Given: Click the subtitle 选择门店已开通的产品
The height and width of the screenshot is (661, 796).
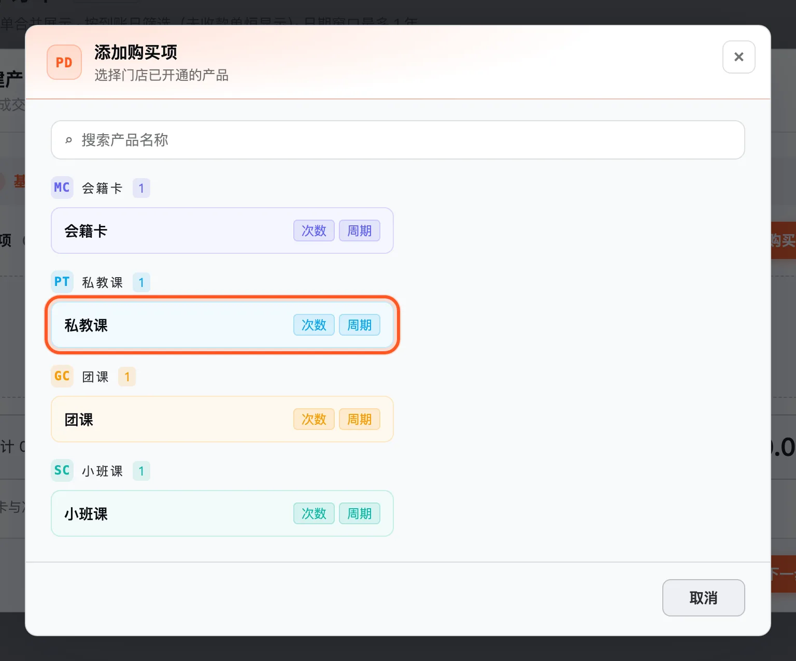Looking at the screenshot, I should click(x=161, y=75).
